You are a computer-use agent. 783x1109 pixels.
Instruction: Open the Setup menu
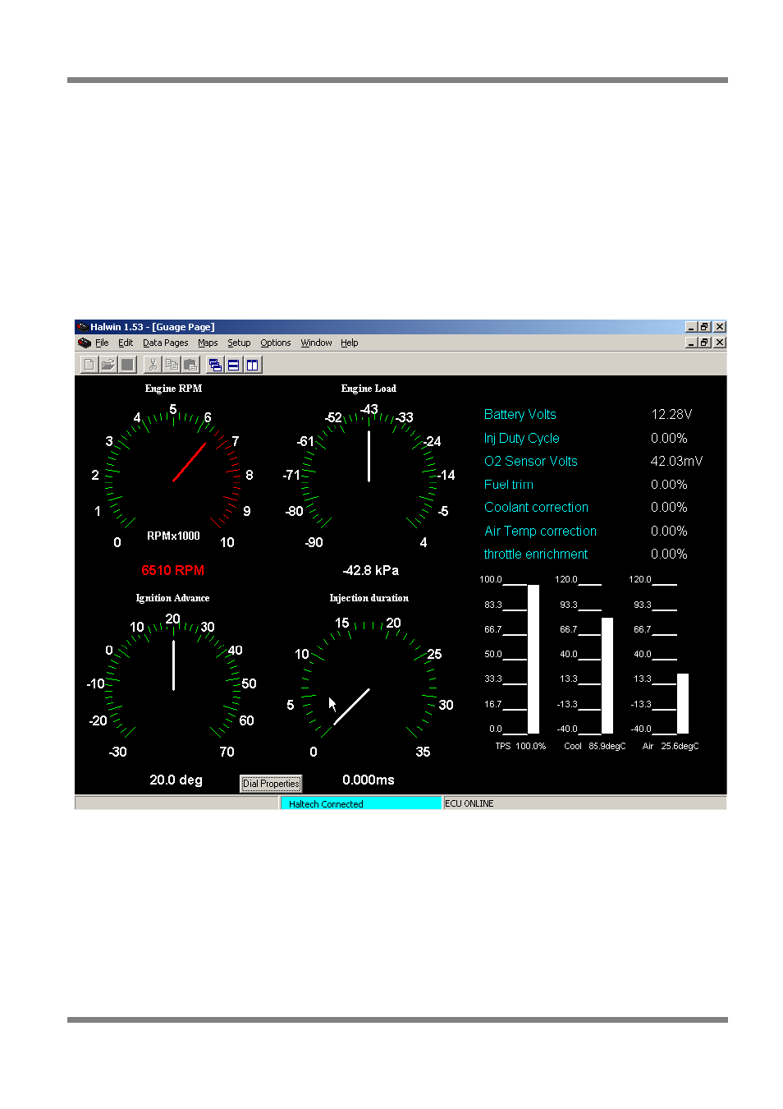tap(239, 343)
